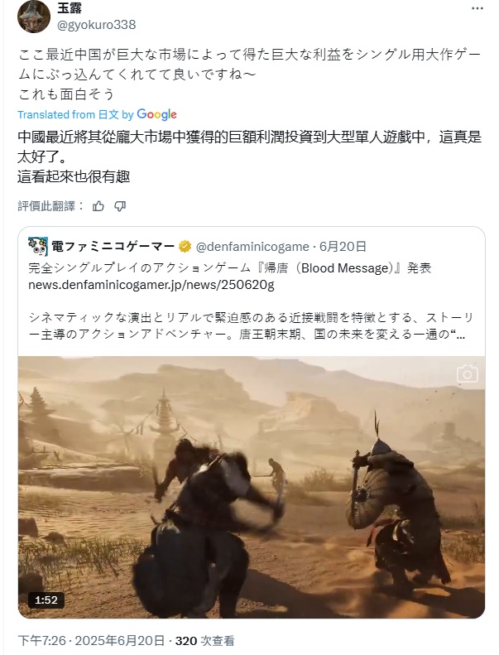
Task: Open the 玉露 display name
Action: tap(70, 8)
